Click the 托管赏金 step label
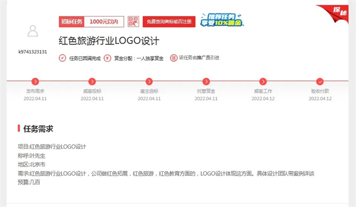Viewport: 356px width, 207px height. coord(206,91)
